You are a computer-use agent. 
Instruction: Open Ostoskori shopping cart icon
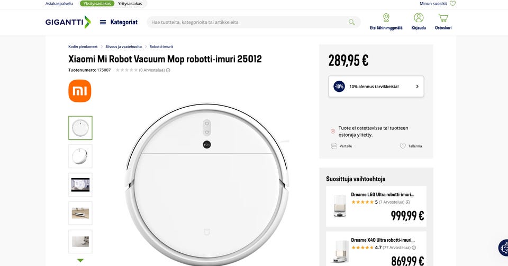443,18
